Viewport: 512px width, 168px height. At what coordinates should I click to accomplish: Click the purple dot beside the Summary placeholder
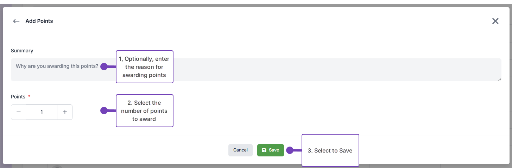pos(104,66)
